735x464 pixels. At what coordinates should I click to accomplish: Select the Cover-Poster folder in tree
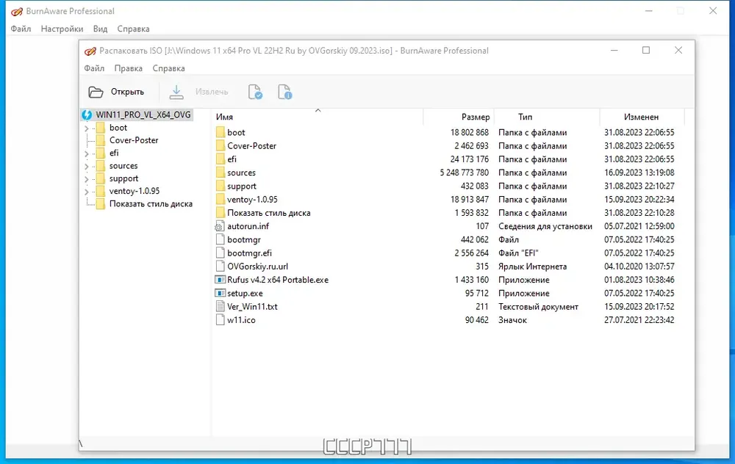tap(134, 140)
